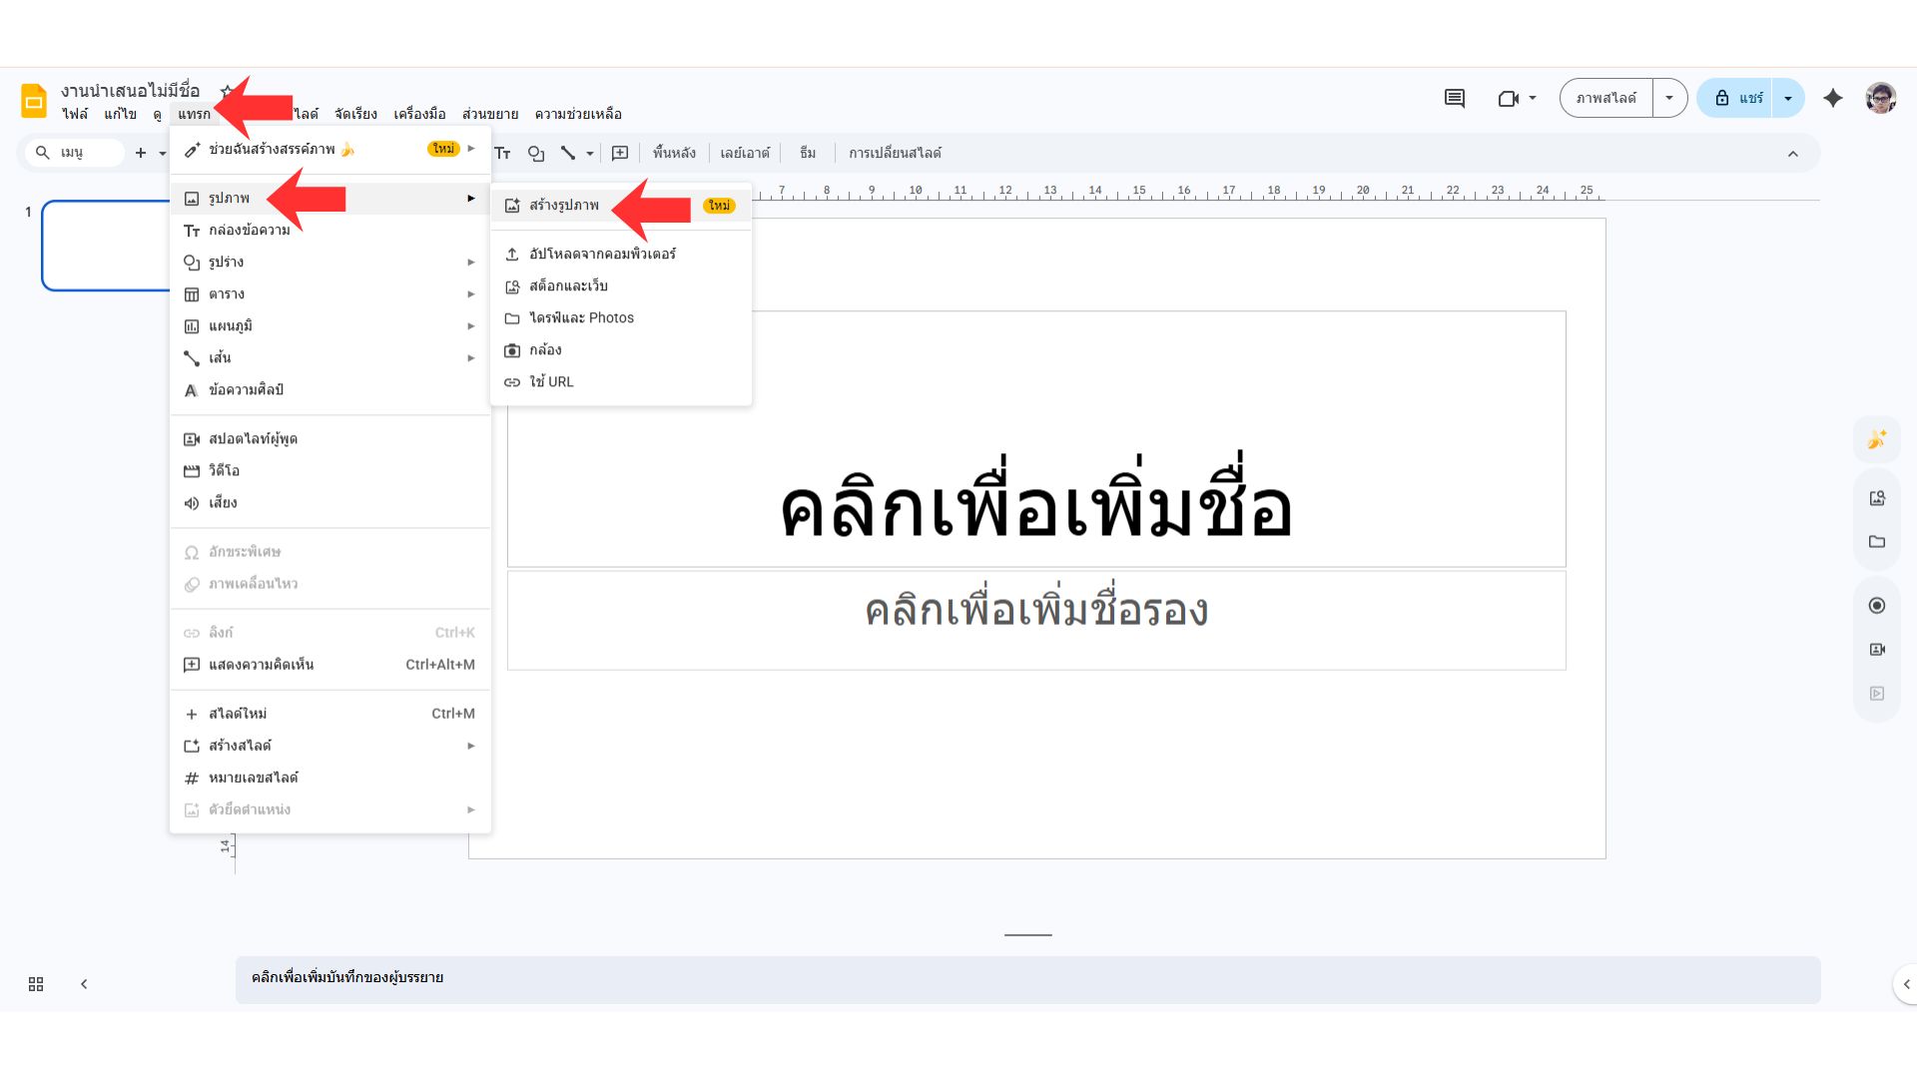The width and height of the screenshot is (1917, 1078).
Task: Click the Google Slides home logo
Action: pyautogui.click(x=34, y=101)
